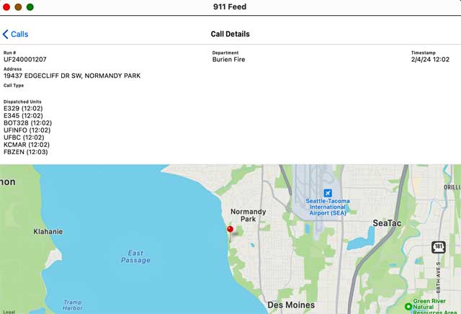The height and width of the screenshot is (314, 461).
Task: Go back to the Calls list
Action: pos(16,34)
